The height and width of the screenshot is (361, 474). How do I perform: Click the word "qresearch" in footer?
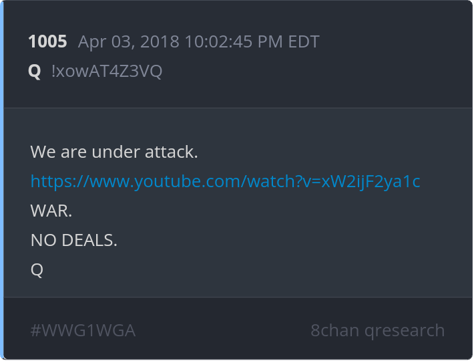coord(405,331)
